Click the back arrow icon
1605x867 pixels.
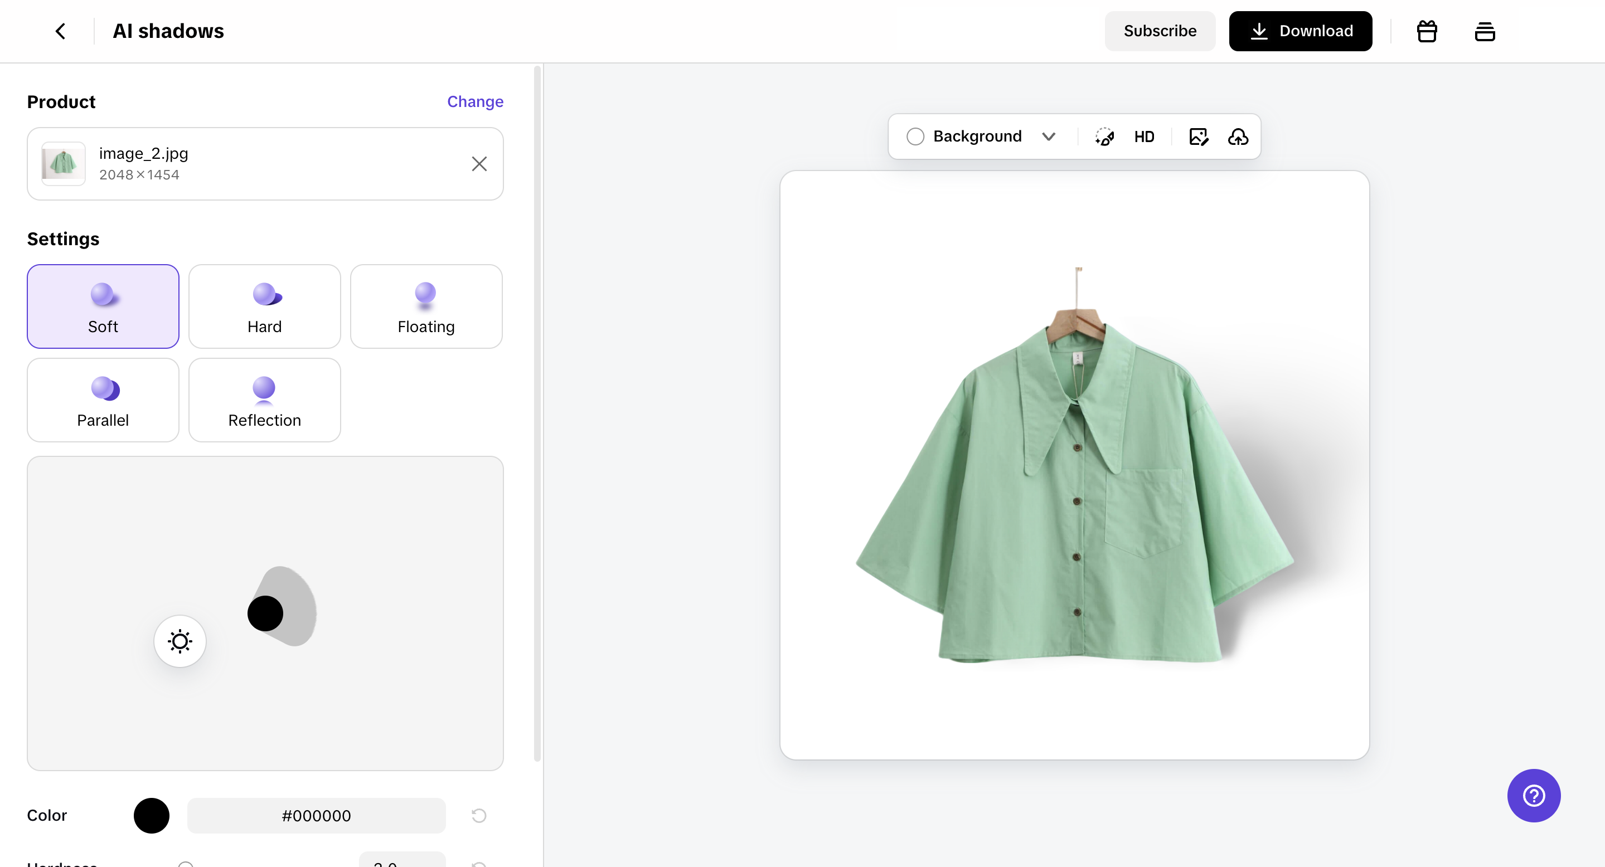[x=60, y=31]
